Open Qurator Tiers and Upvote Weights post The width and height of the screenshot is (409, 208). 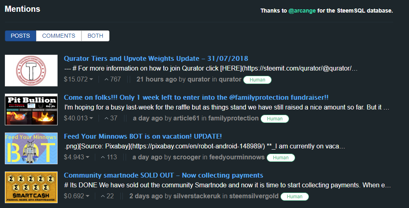(156, 58)
